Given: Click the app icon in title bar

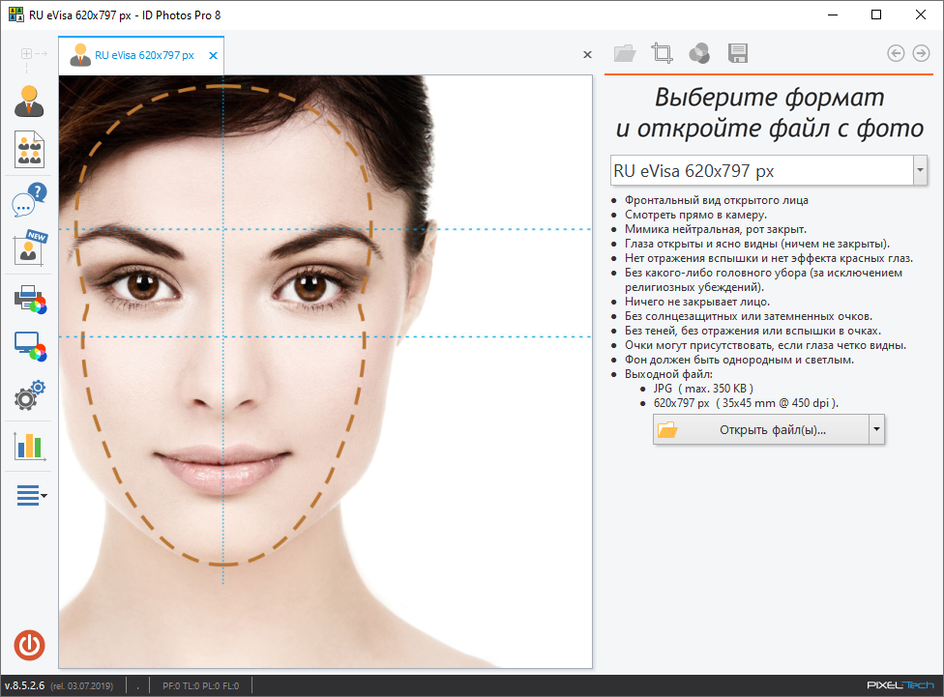Looking at the screenshot, I should tap(16, 15).
